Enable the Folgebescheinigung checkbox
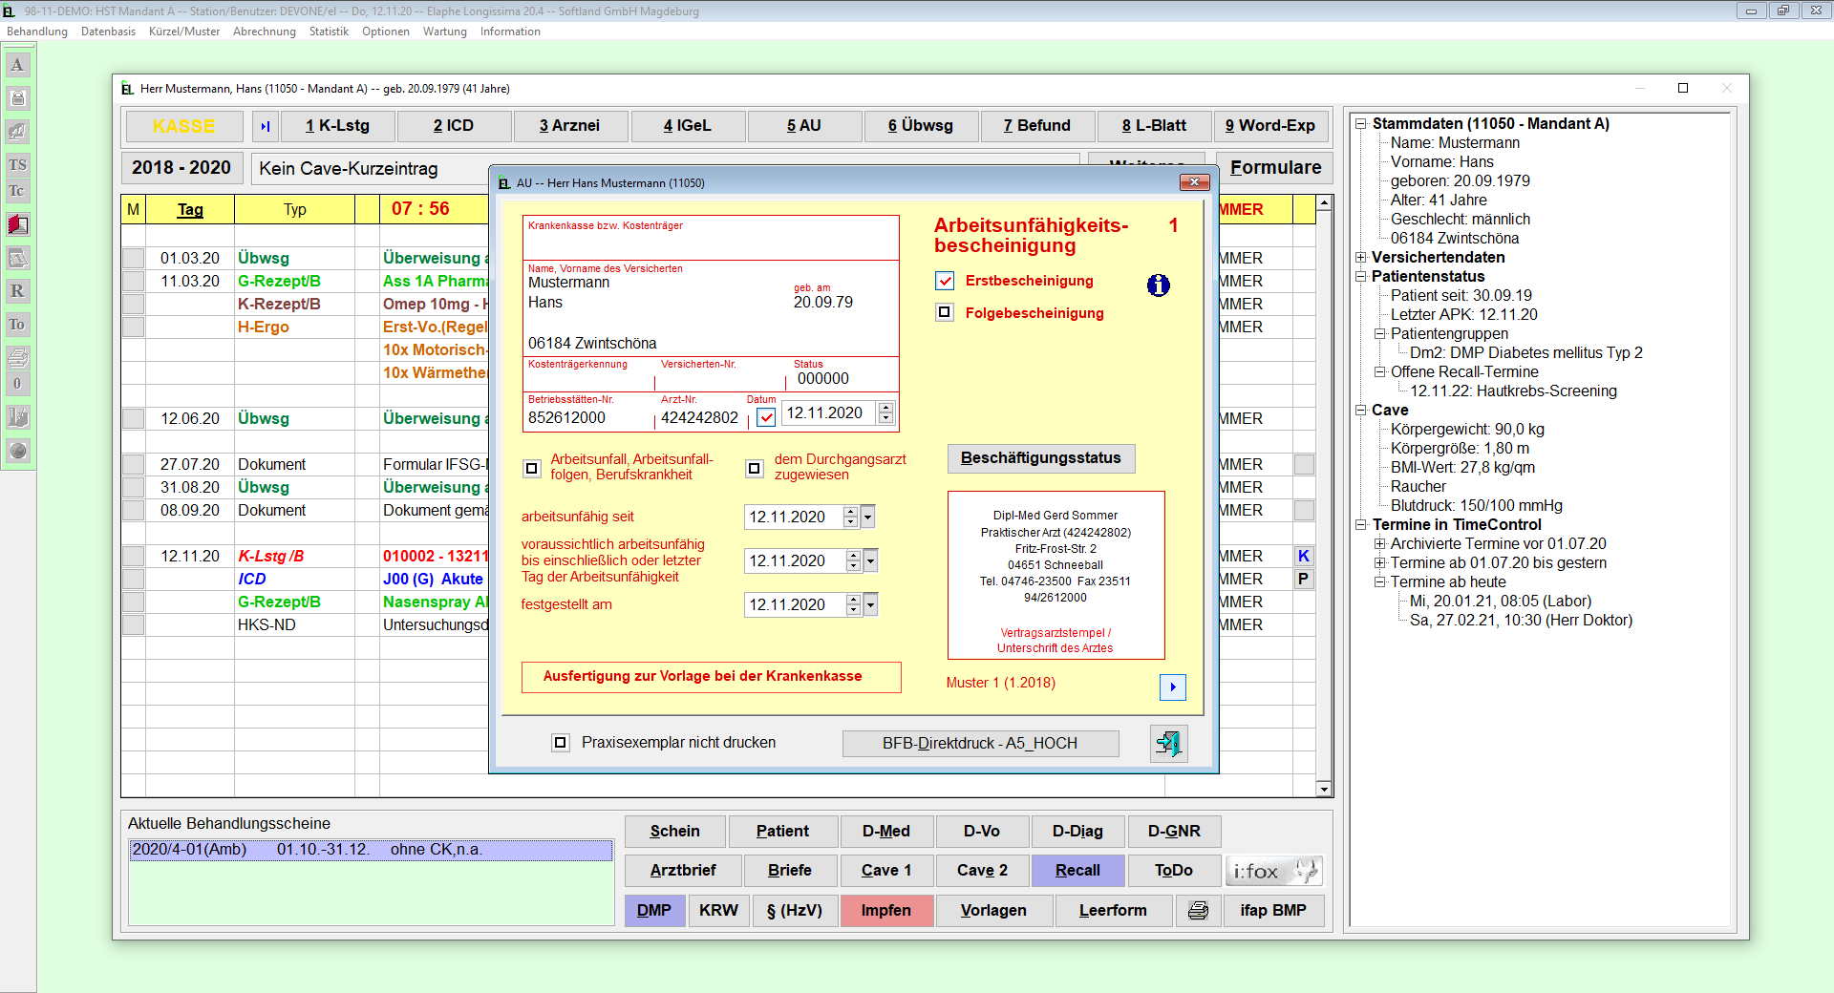Viewport: 1834px width, 993px height. (x=945, y=312)
